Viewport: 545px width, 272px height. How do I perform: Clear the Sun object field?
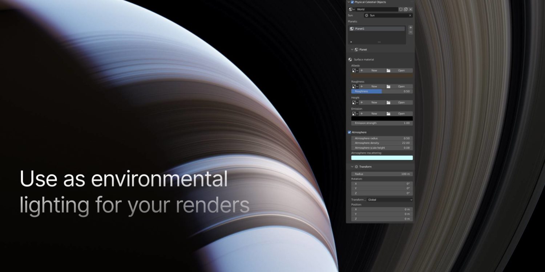tap(410, 16)
